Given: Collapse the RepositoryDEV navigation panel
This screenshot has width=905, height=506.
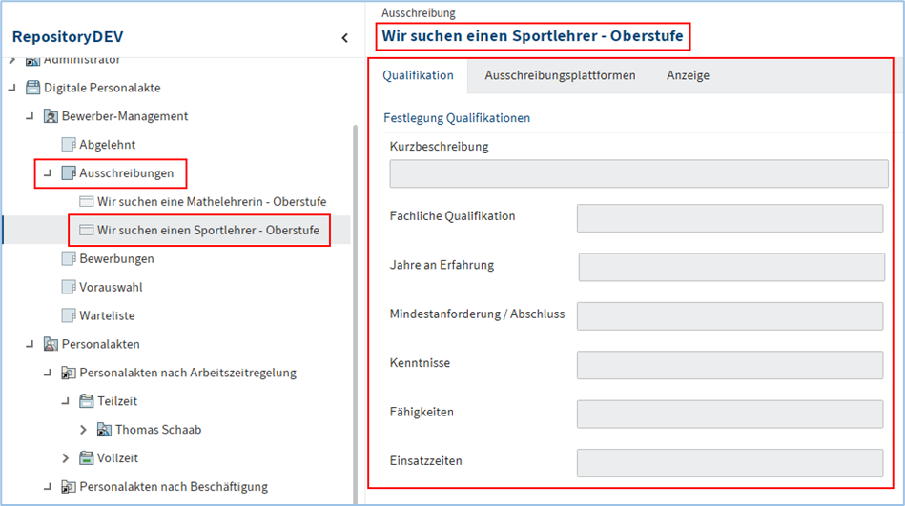Looking at the screenshot, I should point(344,38).
